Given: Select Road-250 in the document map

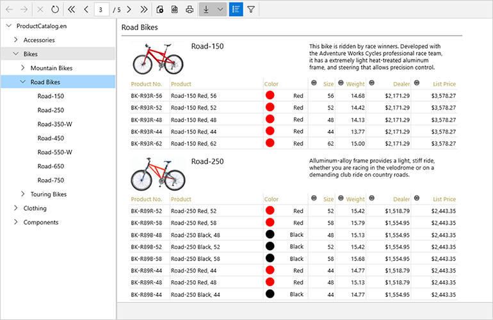Looking at the screenshot, I should (51, 110).
